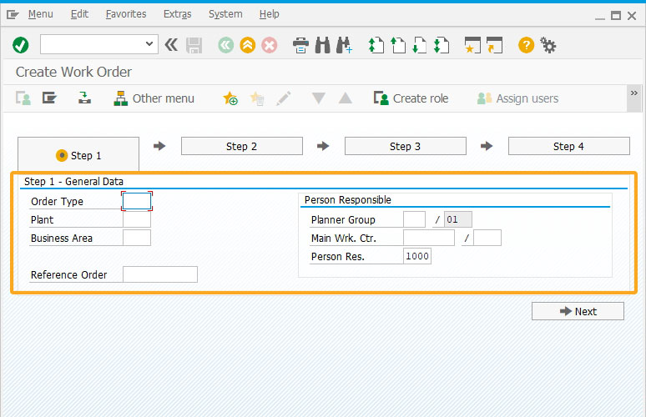
Task: Go to Last Page icon
Action: pyautogui.click(x=442, y=45)
